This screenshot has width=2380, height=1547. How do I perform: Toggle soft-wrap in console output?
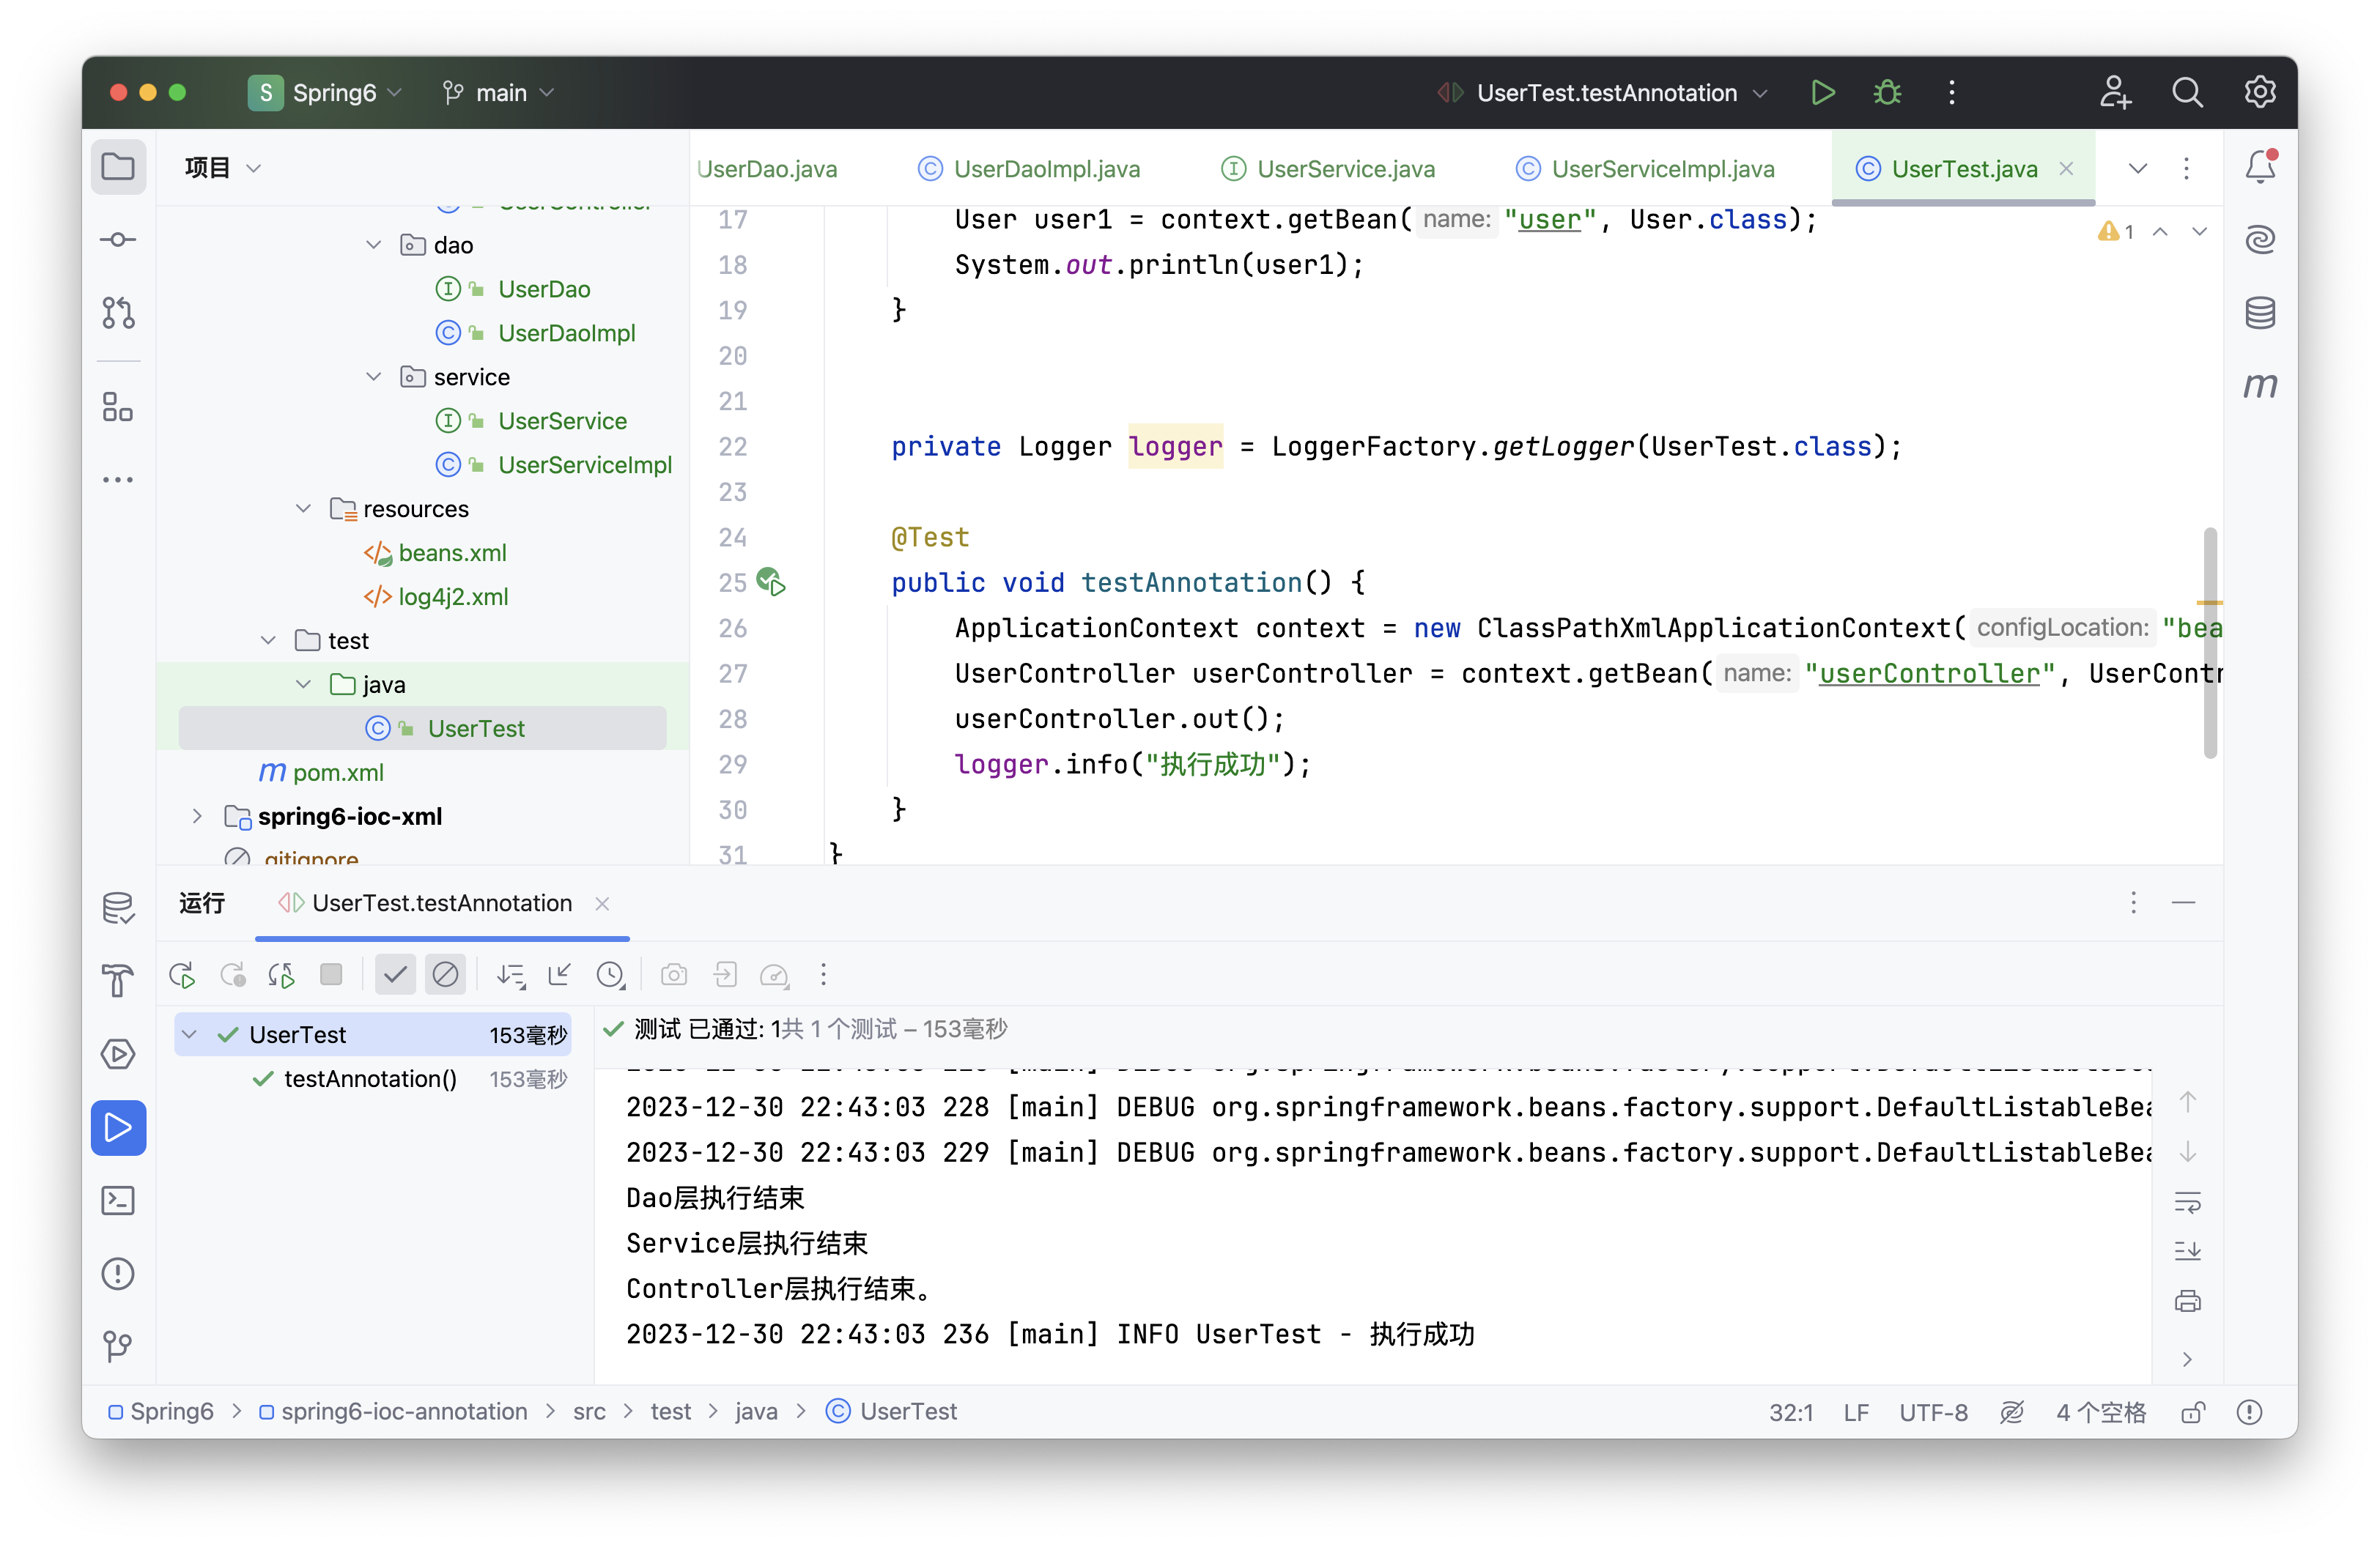click(x=2187, y=1201)
